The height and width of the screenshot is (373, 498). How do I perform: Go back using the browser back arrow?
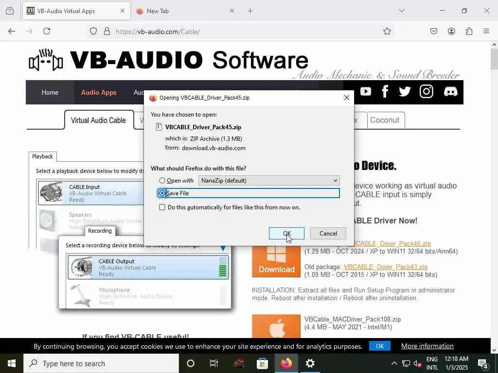click(x=12, y=31)
